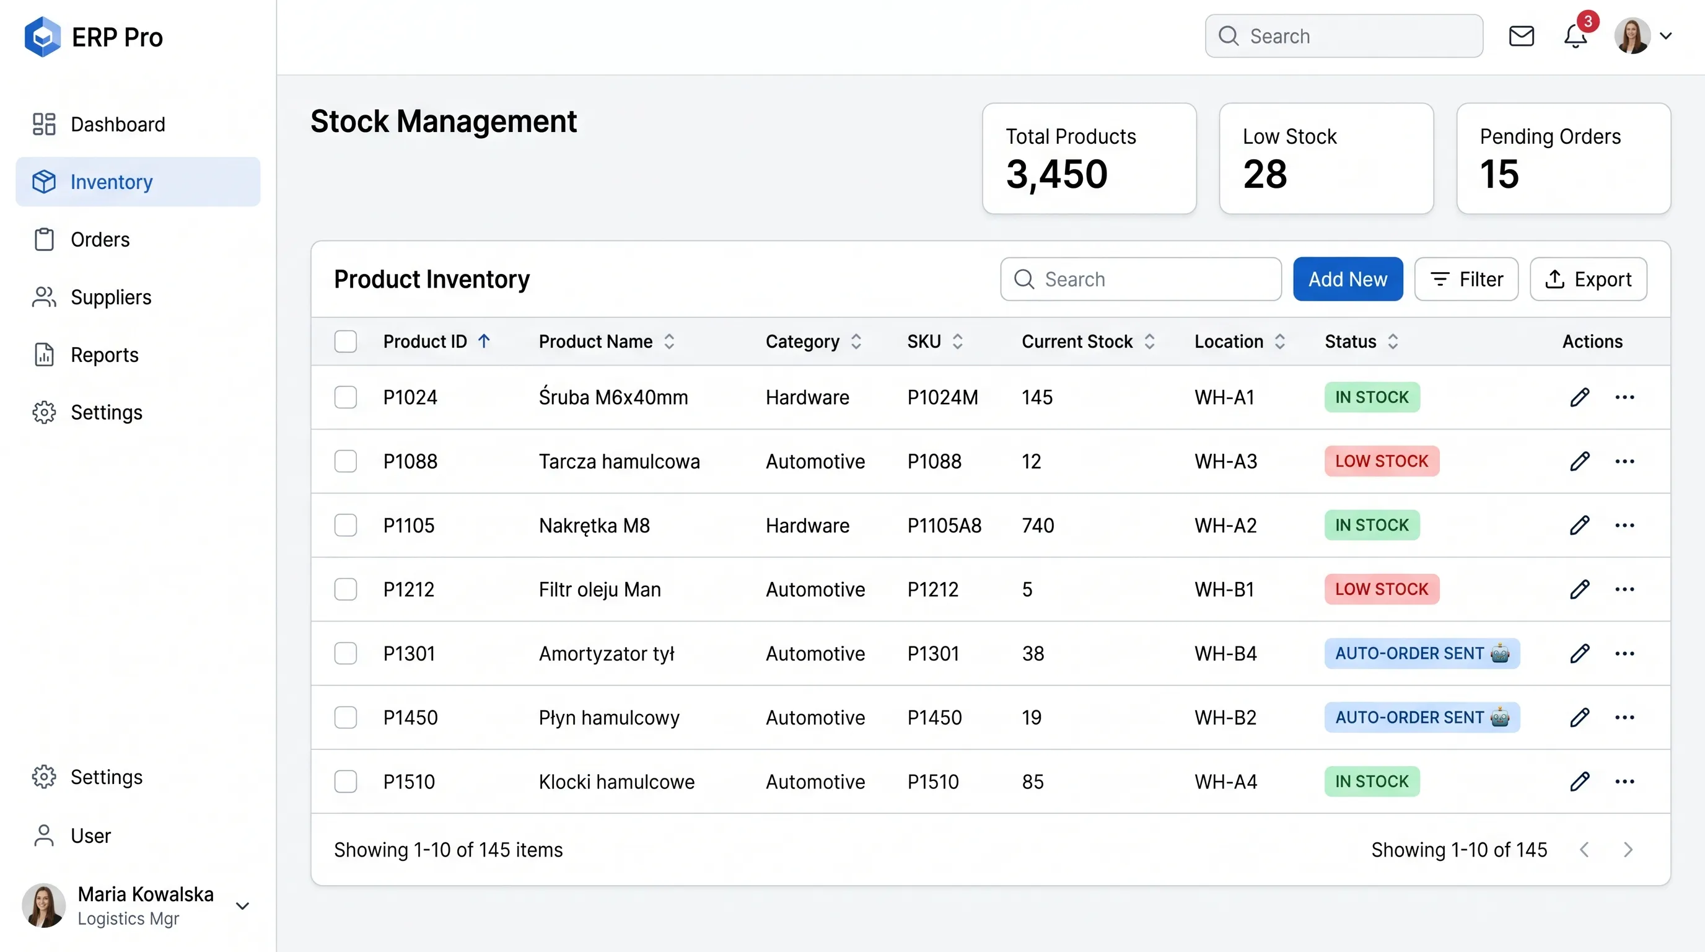Open the mail envelope icon
Screen dimensions: 1705x952
[x=1521, y=36]
